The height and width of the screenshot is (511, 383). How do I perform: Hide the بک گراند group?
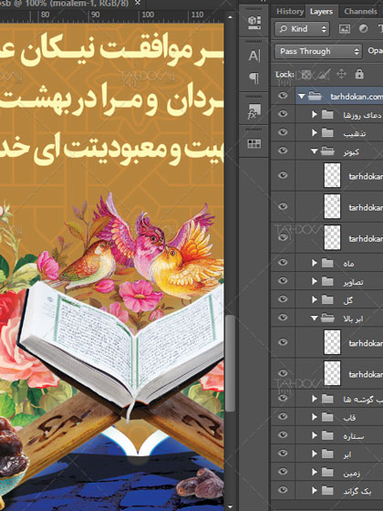[283, 489]
